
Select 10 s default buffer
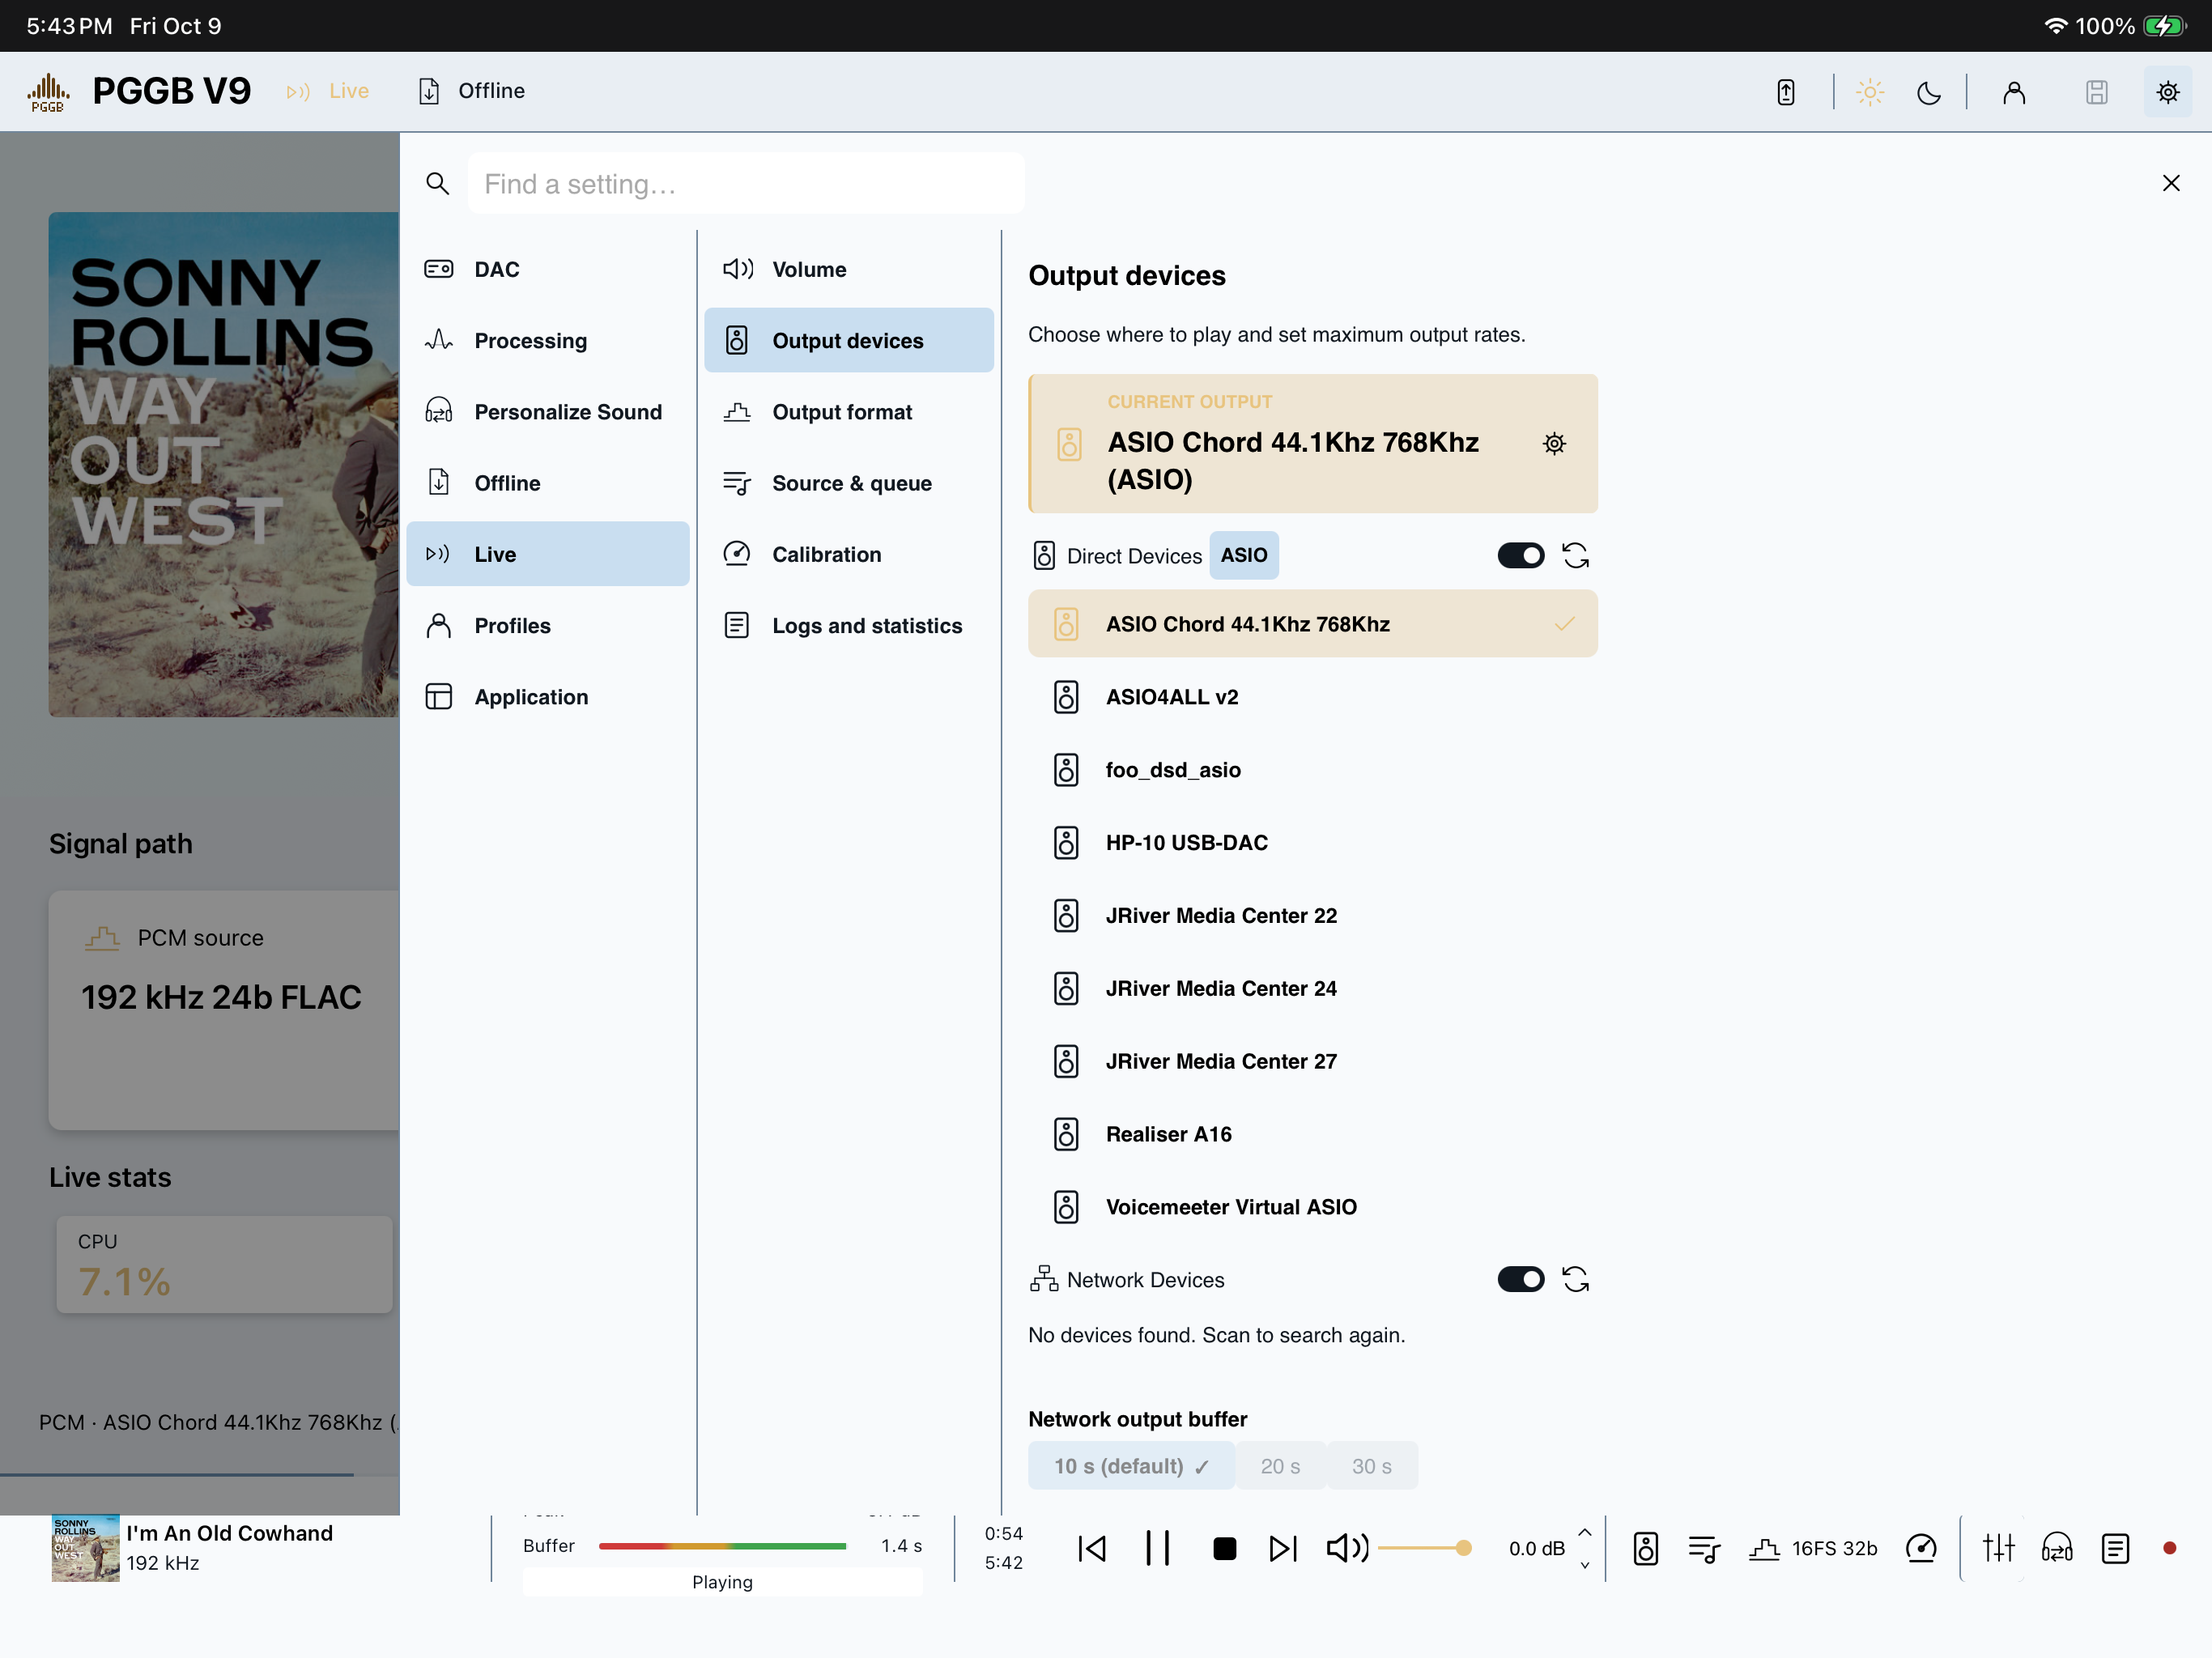coord(1131,1466)
